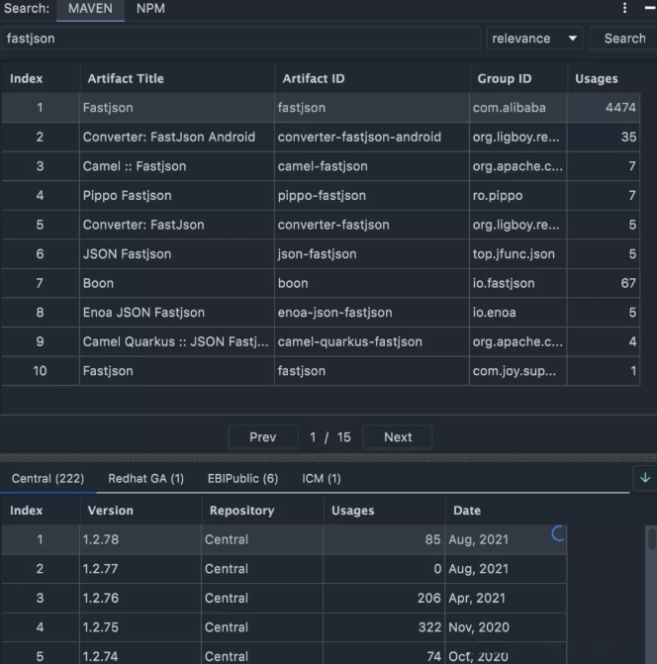Show the ICM (1) repository tab
The height and width of the screenshot is (664, 657).
pos(322,479)
